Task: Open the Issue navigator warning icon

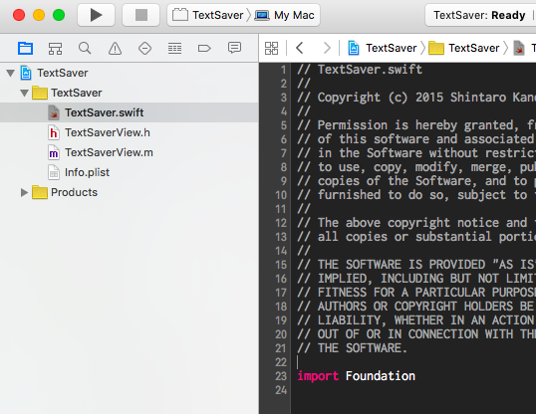Action: coord(115,48)
